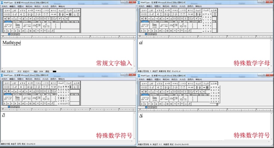Click the Mathtype text in top-left editing area
The width and height of the screenshot is (274, 148).
tap(11, 43)
